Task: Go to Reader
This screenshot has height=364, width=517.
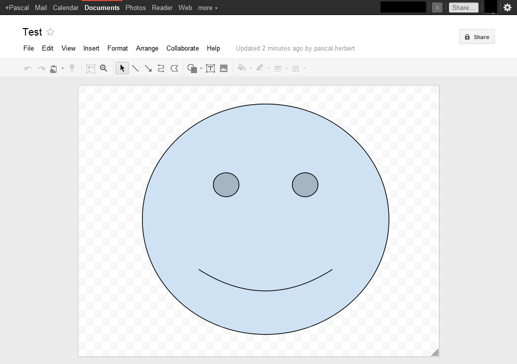Action: click(x=162, y=8)
